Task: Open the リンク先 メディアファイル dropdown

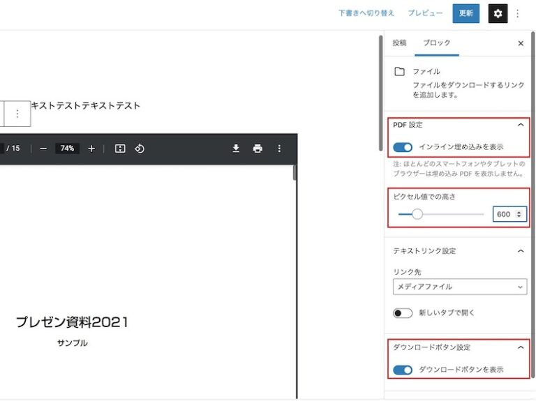Action: tap(459, 287)
